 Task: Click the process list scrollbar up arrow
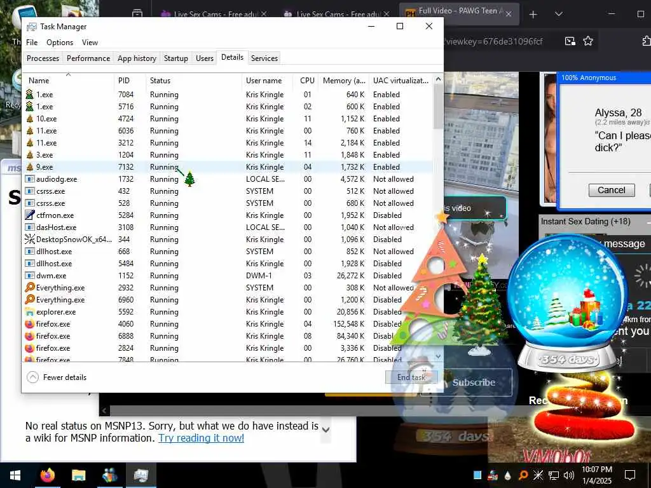[x=438, y=78]
